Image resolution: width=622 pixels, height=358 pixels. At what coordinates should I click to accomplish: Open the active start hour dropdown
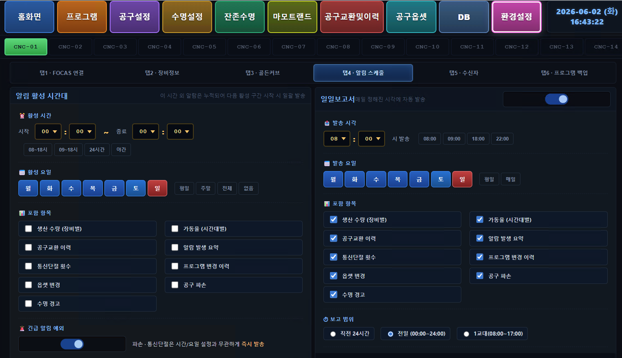pyautogui.click(x=48, y=132)
